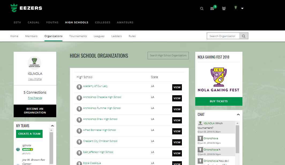Click the iglnola team icon
Viewport: 285px width, 165px height.
(18, 149)
